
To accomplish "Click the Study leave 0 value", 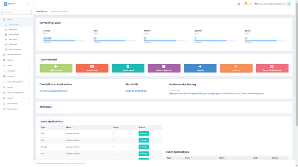I will 246,39.
